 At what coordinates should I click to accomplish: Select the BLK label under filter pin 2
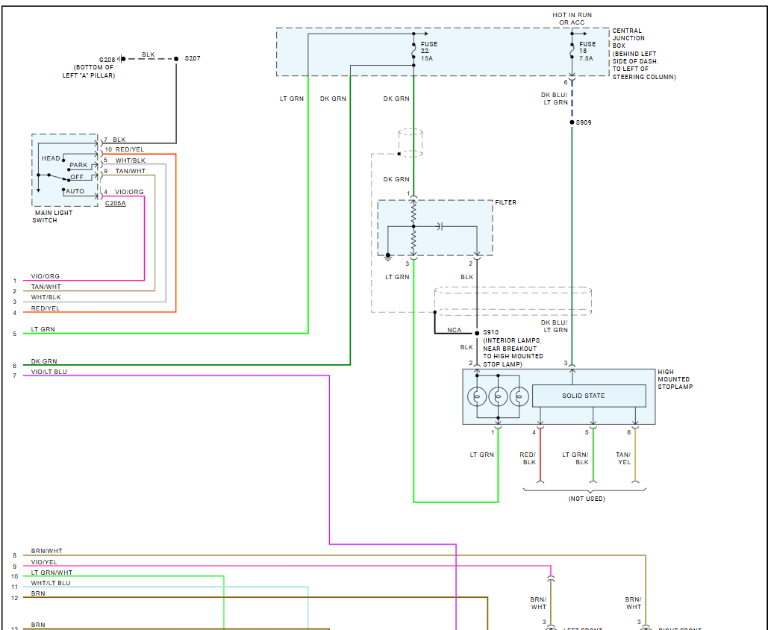466,277
